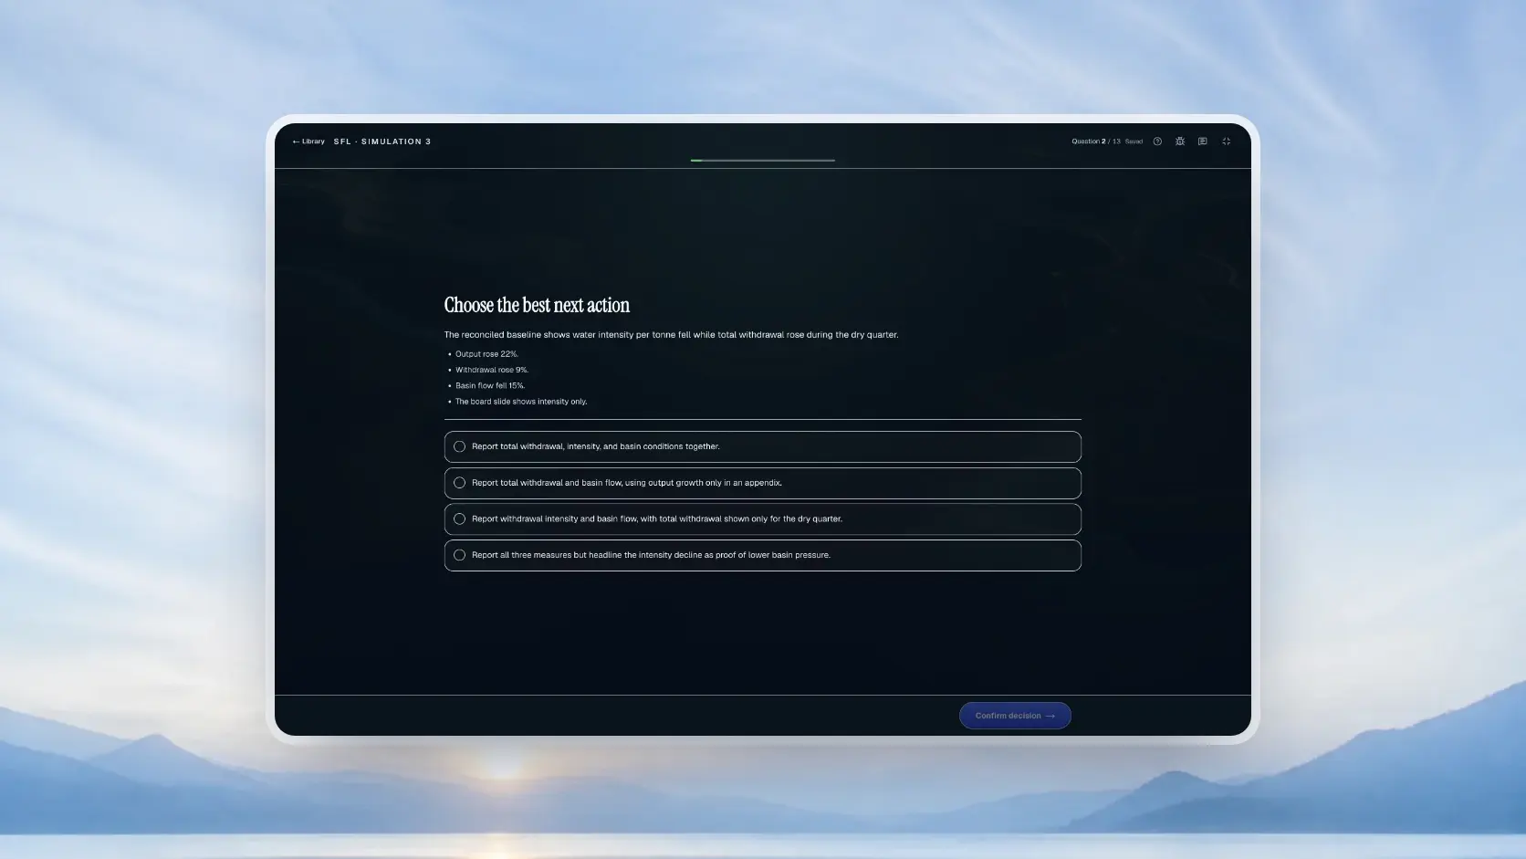Click the "Output rose 22%." bullet
Viewport: 1526px width, 859px height.
click(486, 354)
